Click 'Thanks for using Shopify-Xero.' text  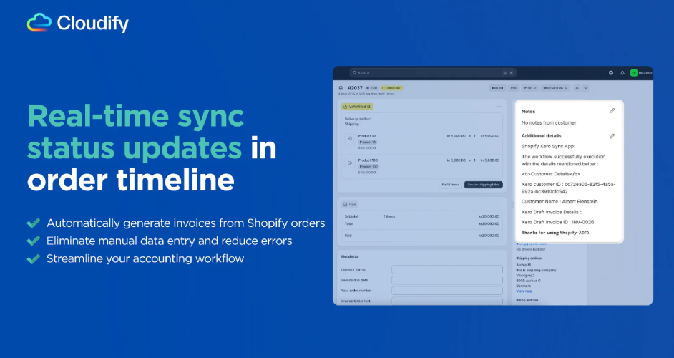[556, 233]
